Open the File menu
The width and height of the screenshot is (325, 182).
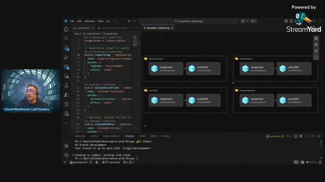72,21
